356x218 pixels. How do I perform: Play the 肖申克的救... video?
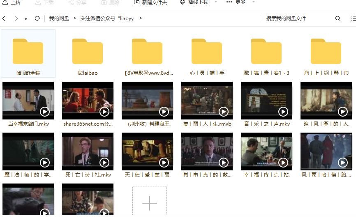223,163
